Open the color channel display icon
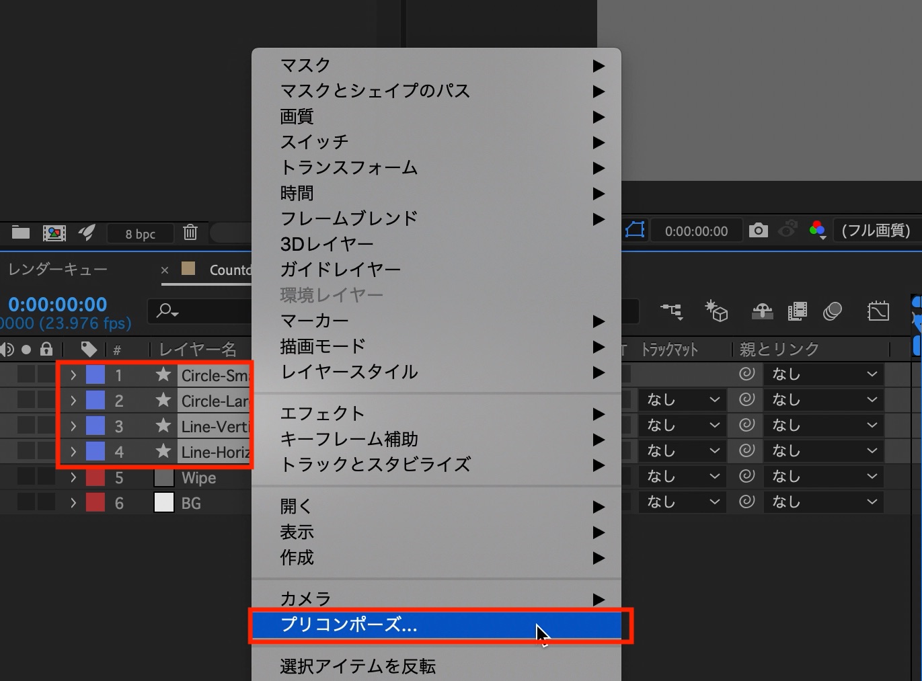The width and height of the screenshot is (922, 681). click(817, 231)
